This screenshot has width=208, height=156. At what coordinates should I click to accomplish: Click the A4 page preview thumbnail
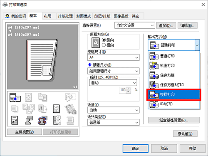coord(42,60)
